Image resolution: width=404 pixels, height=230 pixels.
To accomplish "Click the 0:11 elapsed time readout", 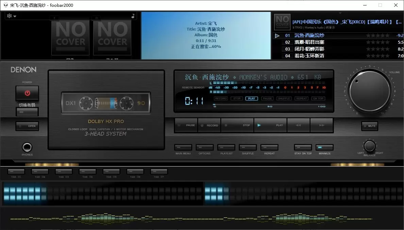I will click(x=194, y=101).
